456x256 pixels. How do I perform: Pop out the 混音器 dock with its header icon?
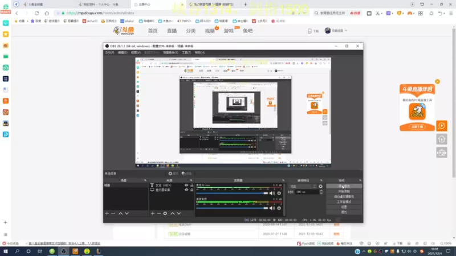coord(283,180)
